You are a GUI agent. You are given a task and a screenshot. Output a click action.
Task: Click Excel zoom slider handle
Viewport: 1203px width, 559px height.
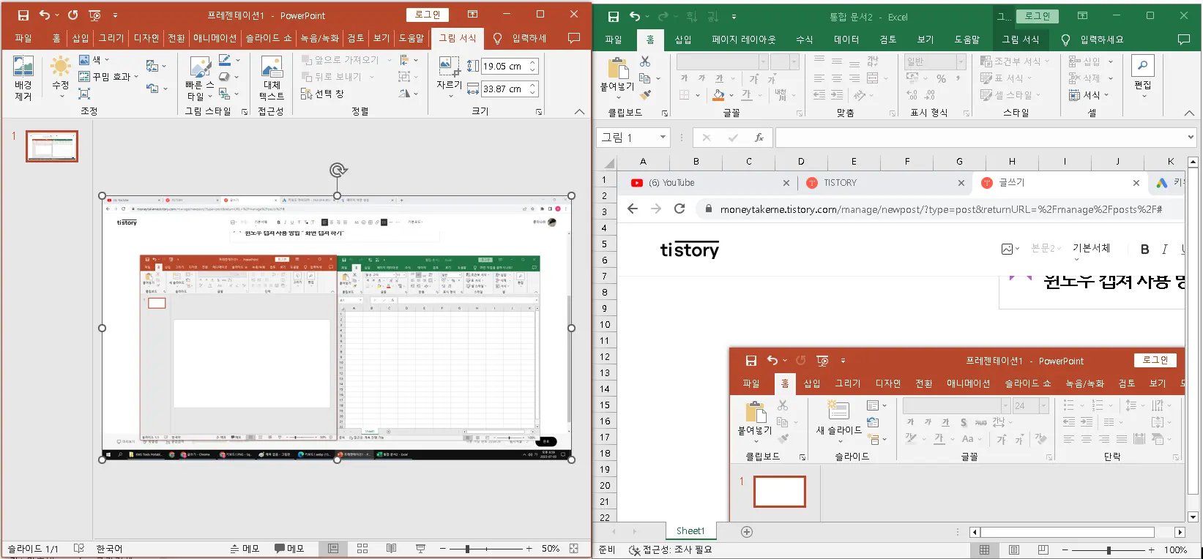click(1109, 550)
